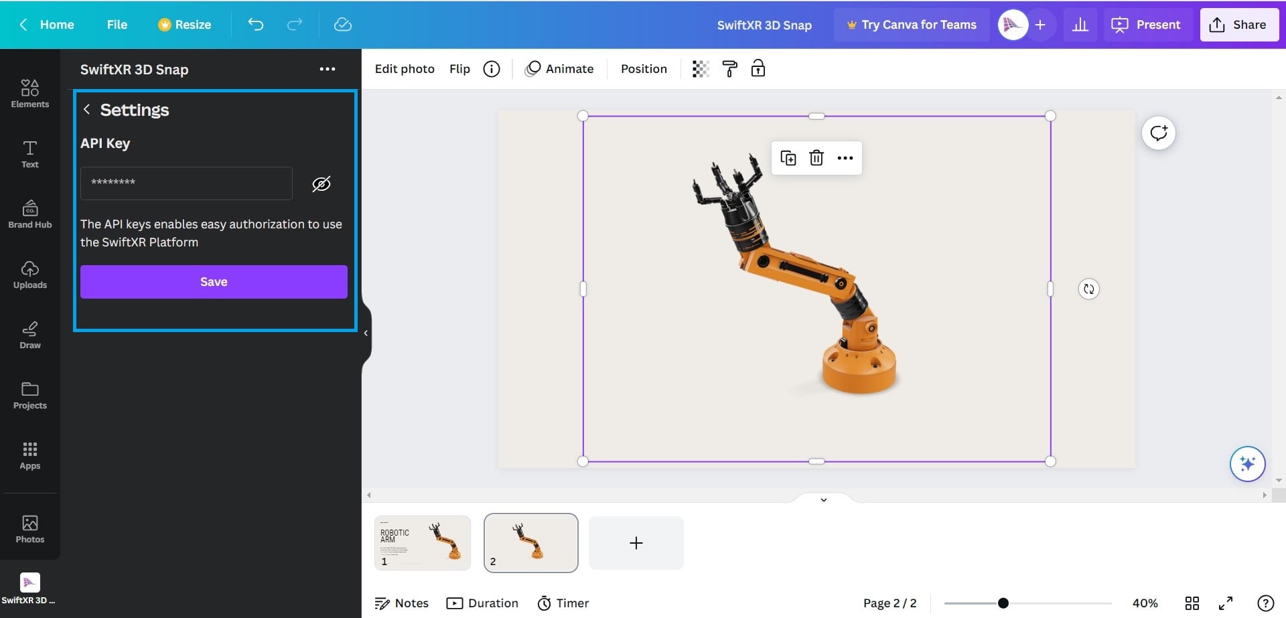Toggle fullscreen mode icon
This screenshot has width=1286, height=618.
point(1225,603)
